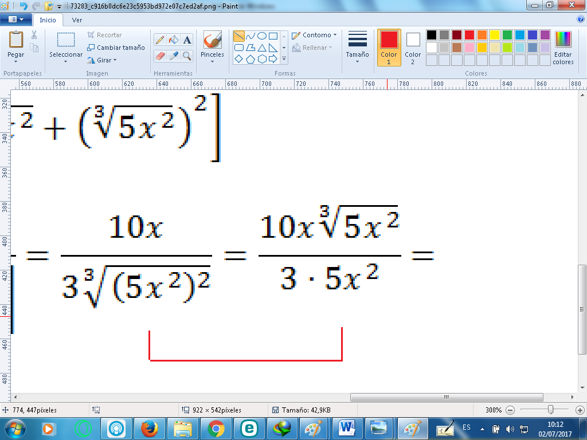Click Cambiar tamaño button
The image size is (587, 440).
point(116,48)
